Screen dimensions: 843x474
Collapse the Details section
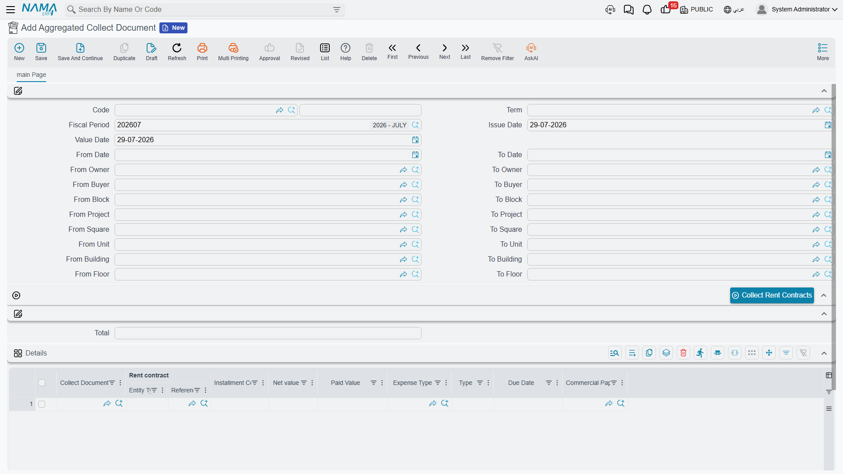[x=824, y=353]
